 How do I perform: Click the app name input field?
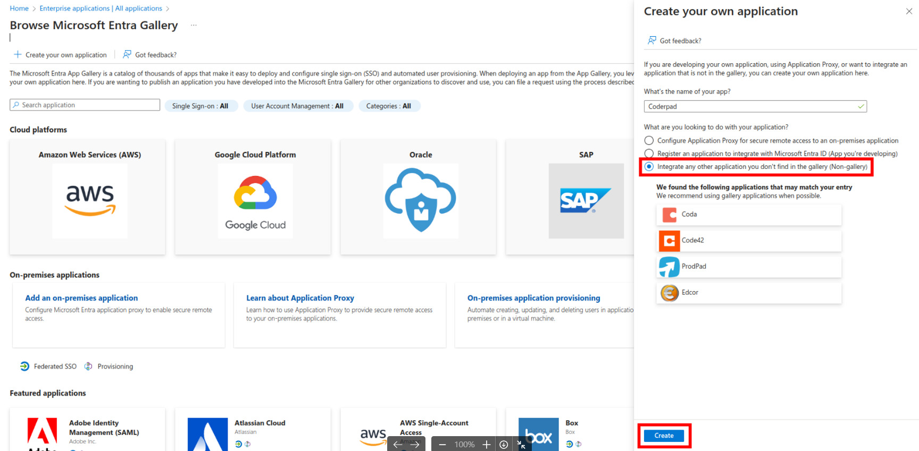pyautogui.click(x=750, y=107)
